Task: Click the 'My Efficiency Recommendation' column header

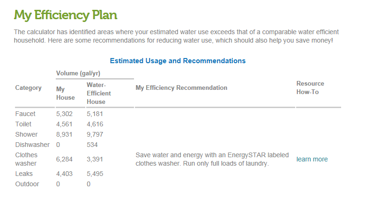Action: (181, 88)
